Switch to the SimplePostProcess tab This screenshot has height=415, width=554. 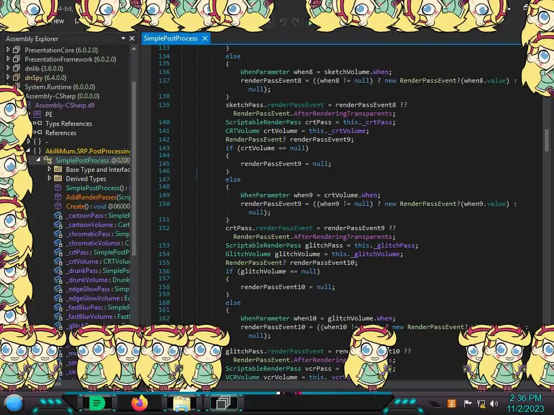pos(170,38)
